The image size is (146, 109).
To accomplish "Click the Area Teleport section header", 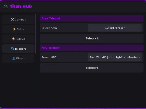I will click(92, 18).
